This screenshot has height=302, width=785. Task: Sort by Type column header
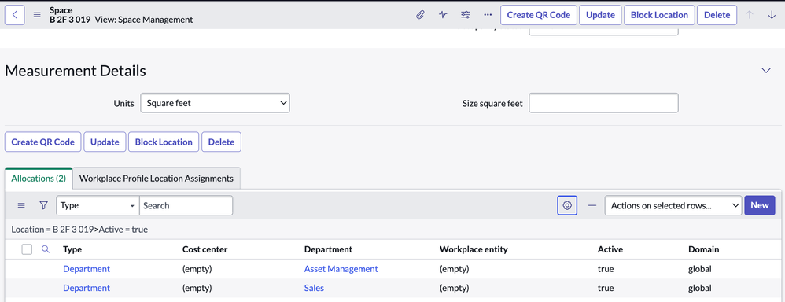(x=72, y=249)
